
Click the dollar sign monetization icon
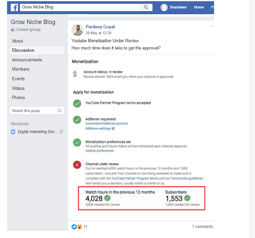pos(75,74)
